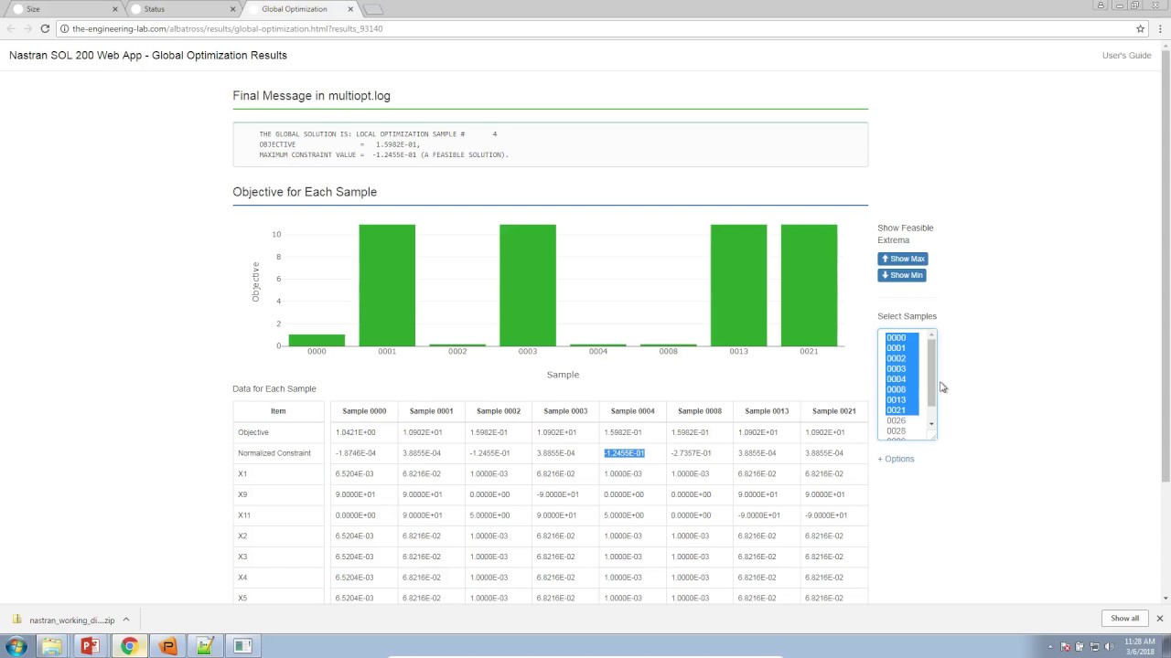Click the site information icon in address bar
Screen dimensions: 1171x658
click(65, 28)
